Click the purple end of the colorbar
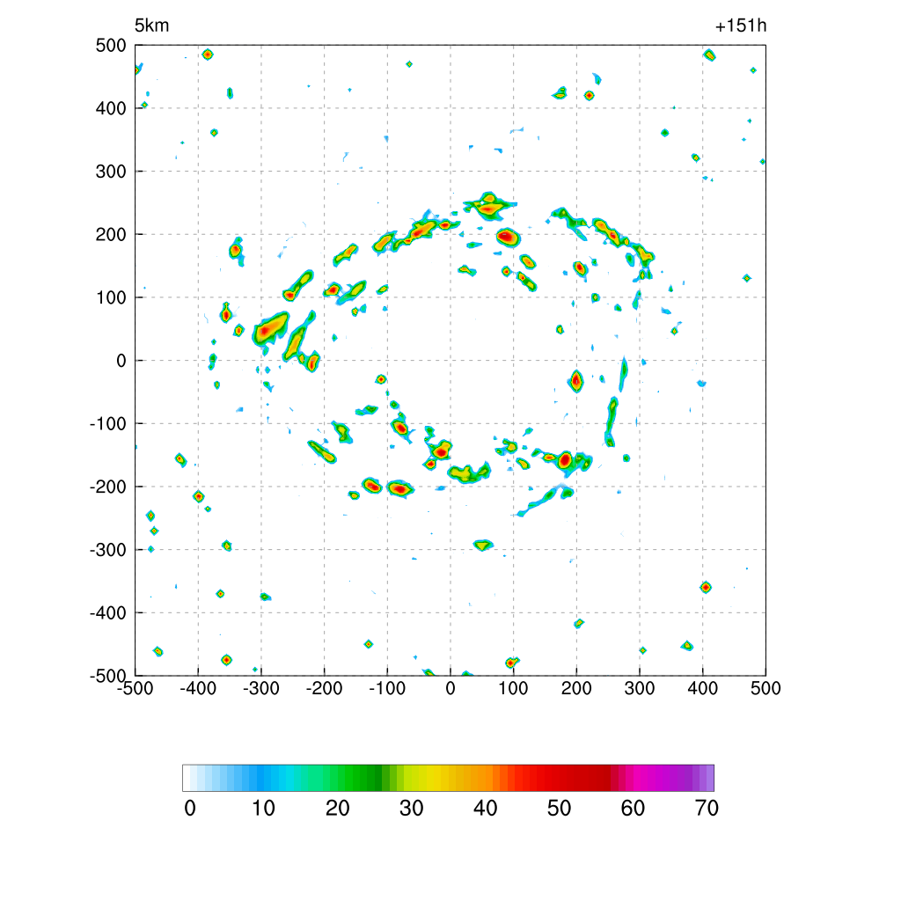This screenshot has width=901, height=901. tap(710, 778)
